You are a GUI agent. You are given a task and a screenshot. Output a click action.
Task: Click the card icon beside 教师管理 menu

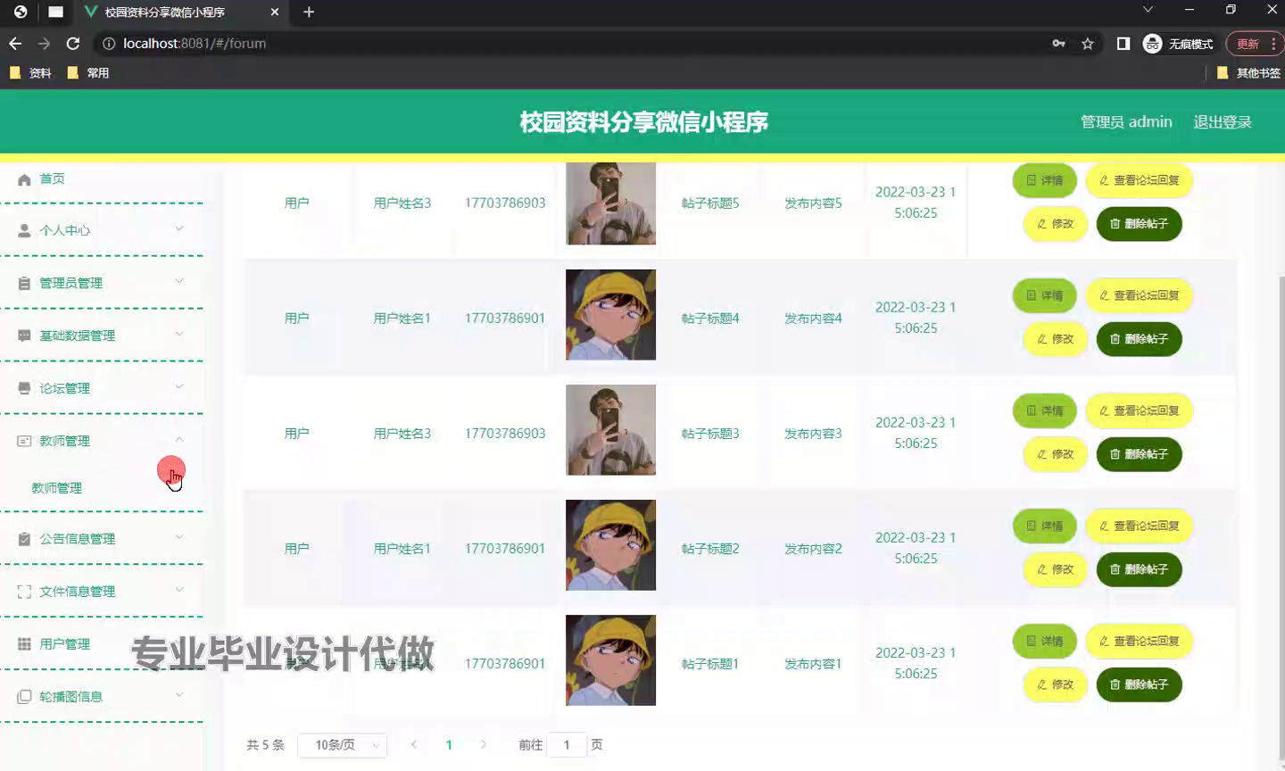click(24, 441)
